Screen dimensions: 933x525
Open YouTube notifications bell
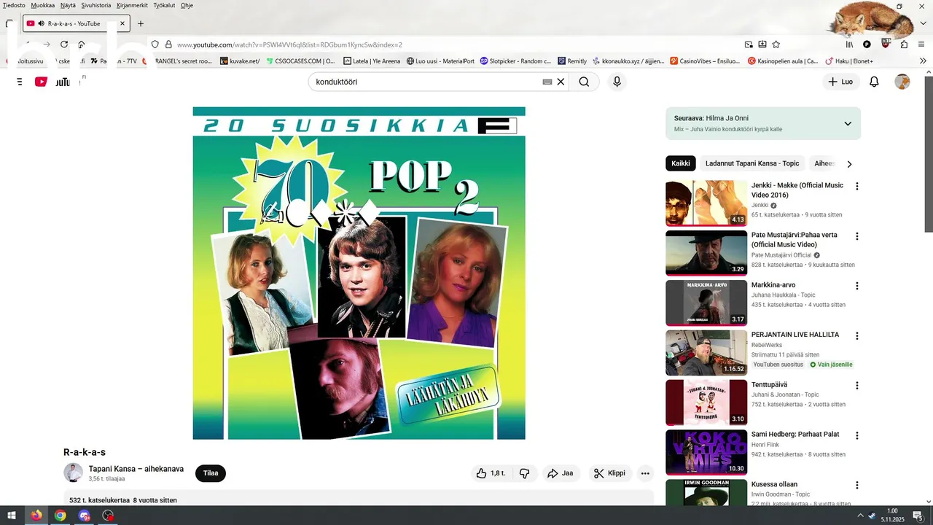[874, 82]
